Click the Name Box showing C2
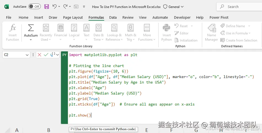 [14, 55]
